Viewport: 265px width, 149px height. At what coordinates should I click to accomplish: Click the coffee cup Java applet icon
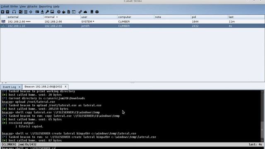tap(64, 12)
